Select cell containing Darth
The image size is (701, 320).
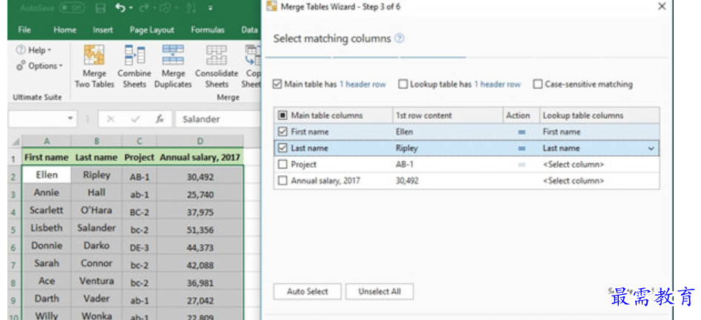47,299
